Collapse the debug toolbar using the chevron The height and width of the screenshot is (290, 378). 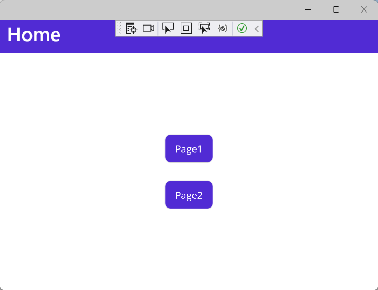point(256,28)
